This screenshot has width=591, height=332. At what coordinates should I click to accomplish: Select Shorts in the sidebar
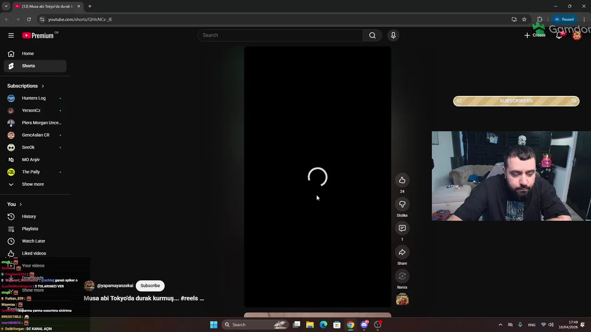click(x=35, y=66)
